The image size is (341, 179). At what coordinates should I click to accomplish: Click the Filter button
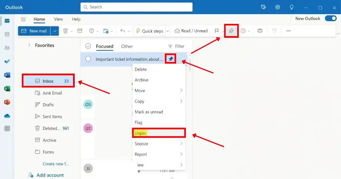tap(176, 46)
